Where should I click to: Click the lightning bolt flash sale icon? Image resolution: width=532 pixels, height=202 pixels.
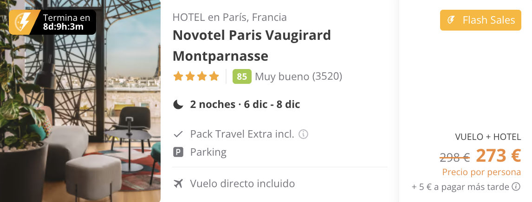pos(23,22)
